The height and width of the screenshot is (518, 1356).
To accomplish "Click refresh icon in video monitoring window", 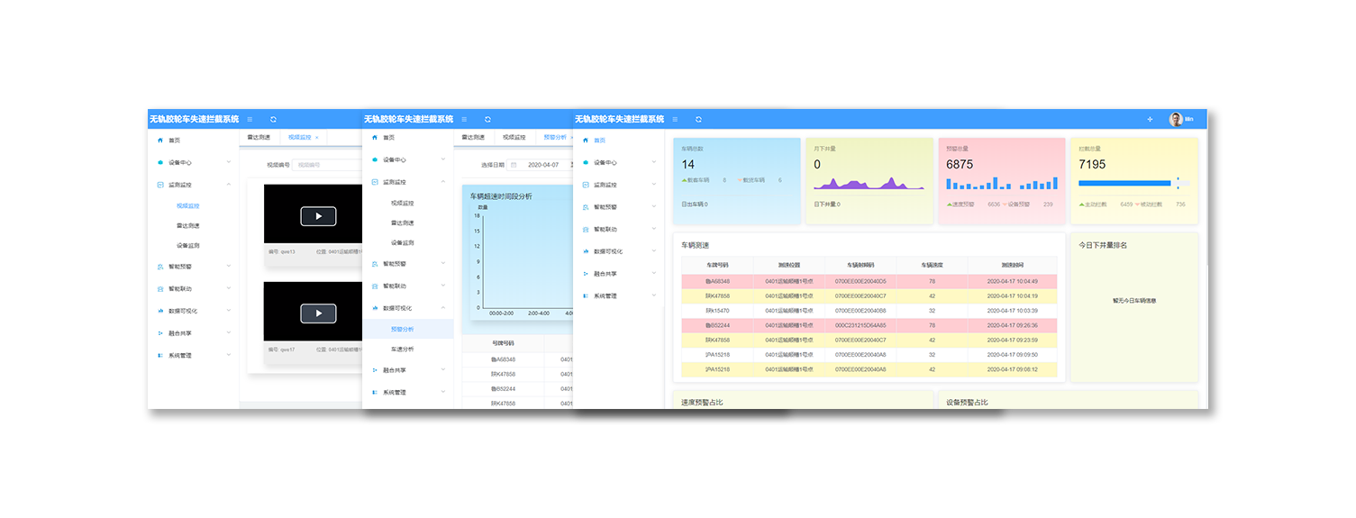I will [x=273, y=119].
